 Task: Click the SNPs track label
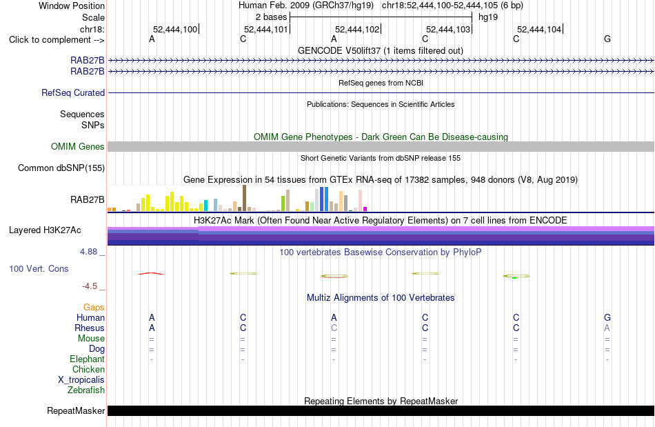click(93, 125)
